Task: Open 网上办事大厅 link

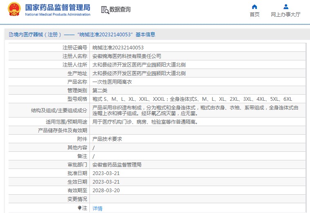Action: (x=285, y=14)
